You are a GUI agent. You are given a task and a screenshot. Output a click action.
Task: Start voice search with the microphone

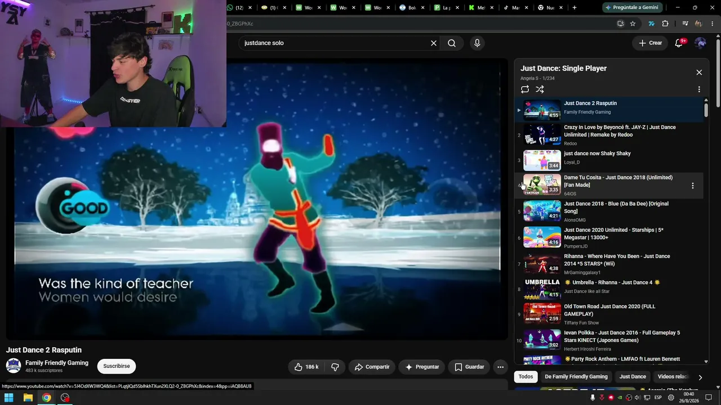click(x=477, y=43)
